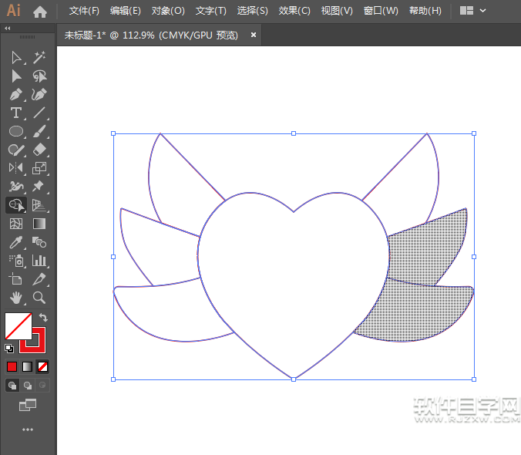Image resolution: width=521 pixels, height=455 pixels.
Task: Open the 文件(F) menu
Action: click(x=84, y=11)
